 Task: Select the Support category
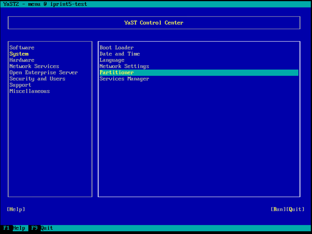point(20,85)
